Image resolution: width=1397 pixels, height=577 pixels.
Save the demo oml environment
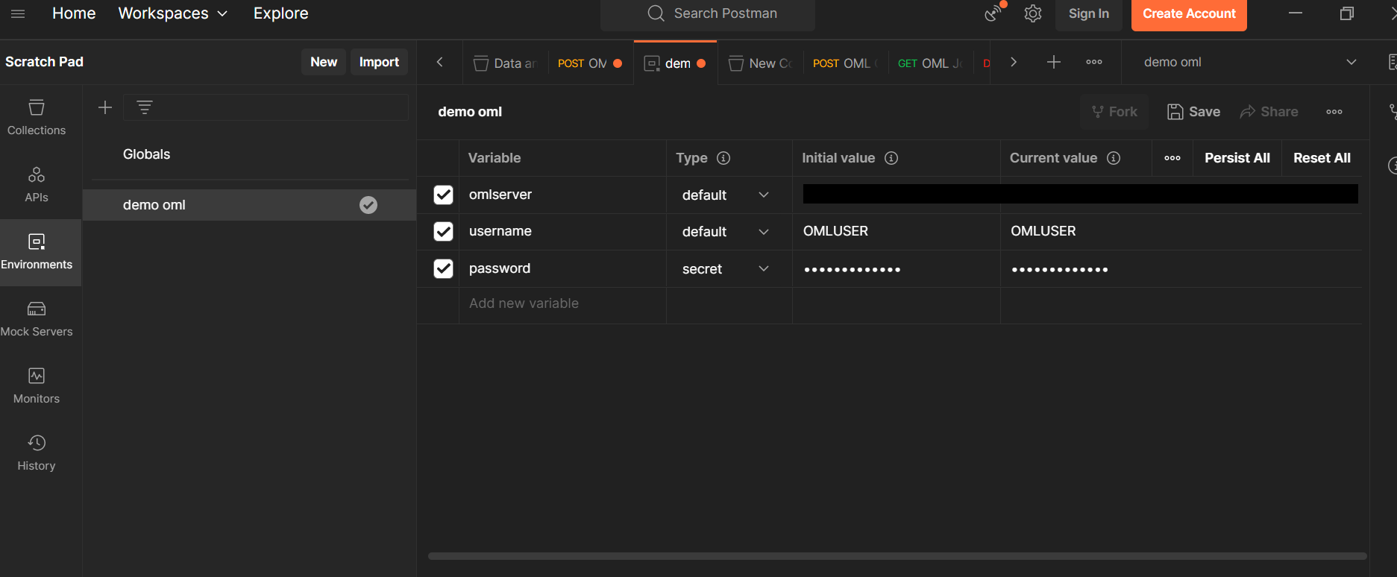1193,112
